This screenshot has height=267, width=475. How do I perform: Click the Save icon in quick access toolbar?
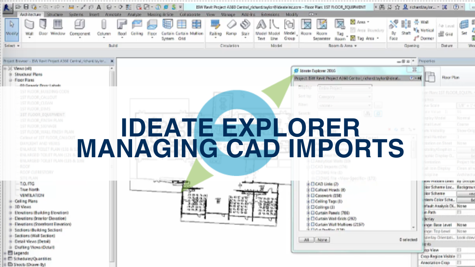[x=26, y=7]
